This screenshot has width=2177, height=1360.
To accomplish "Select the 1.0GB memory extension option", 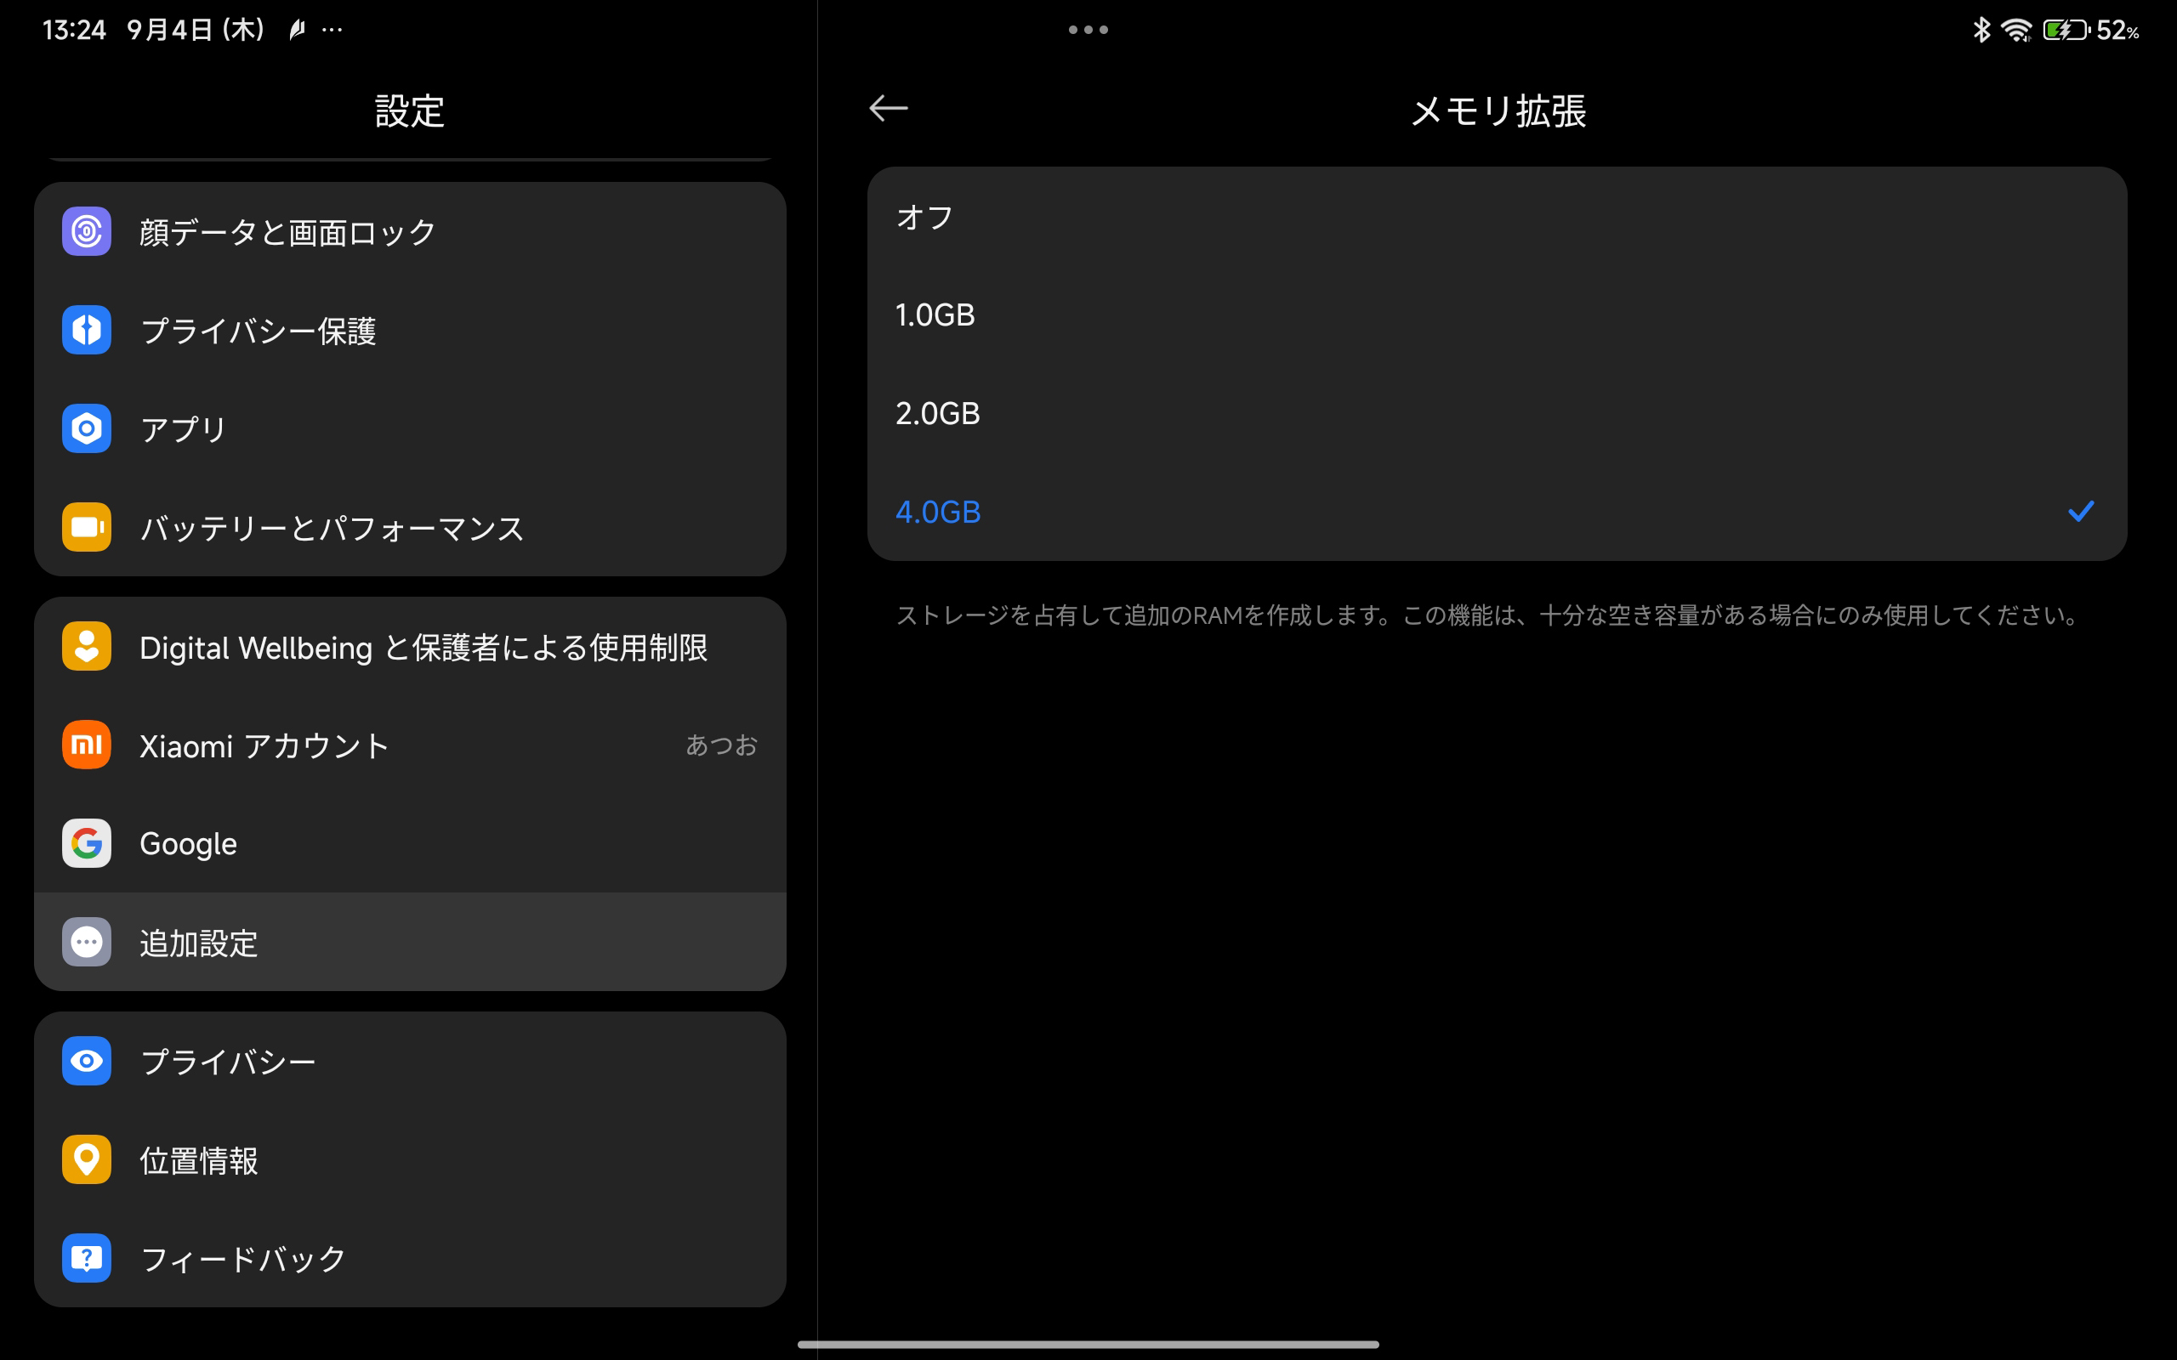I will point(1497,314).
